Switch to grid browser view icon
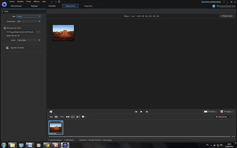 pos(56,117)
